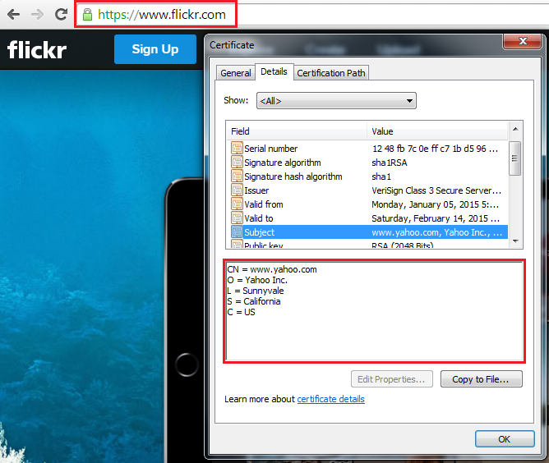Click the Signature hash algorithm field icon
Screen dimensions: 549x463
pyautogui.click(x=237, y=176)
